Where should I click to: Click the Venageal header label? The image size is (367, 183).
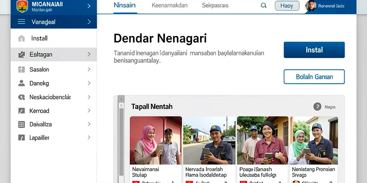point(43,22)
